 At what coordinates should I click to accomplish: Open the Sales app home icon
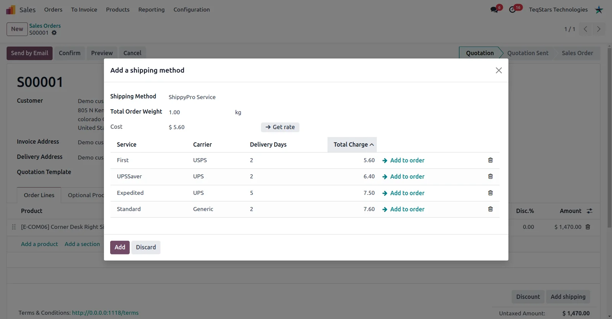11,10
